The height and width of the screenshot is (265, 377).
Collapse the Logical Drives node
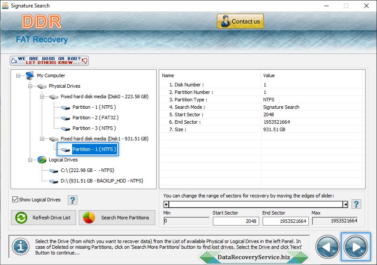pyautogui.click(x=30, y=160)
